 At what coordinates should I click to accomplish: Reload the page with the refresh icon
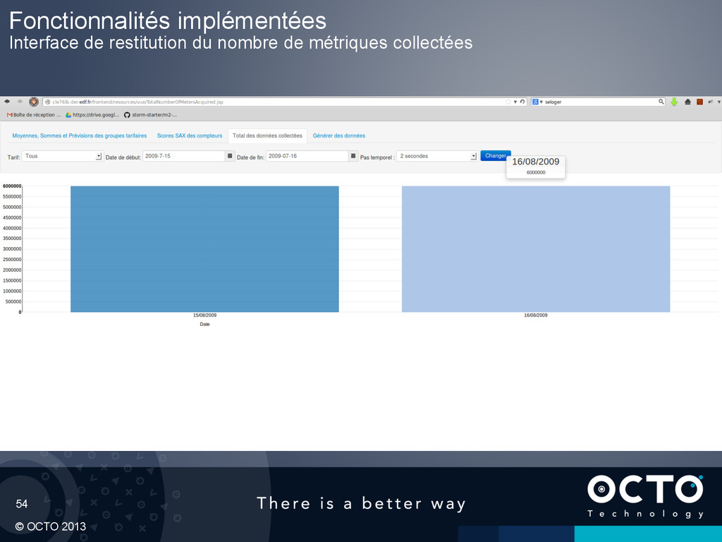[522, 102]
